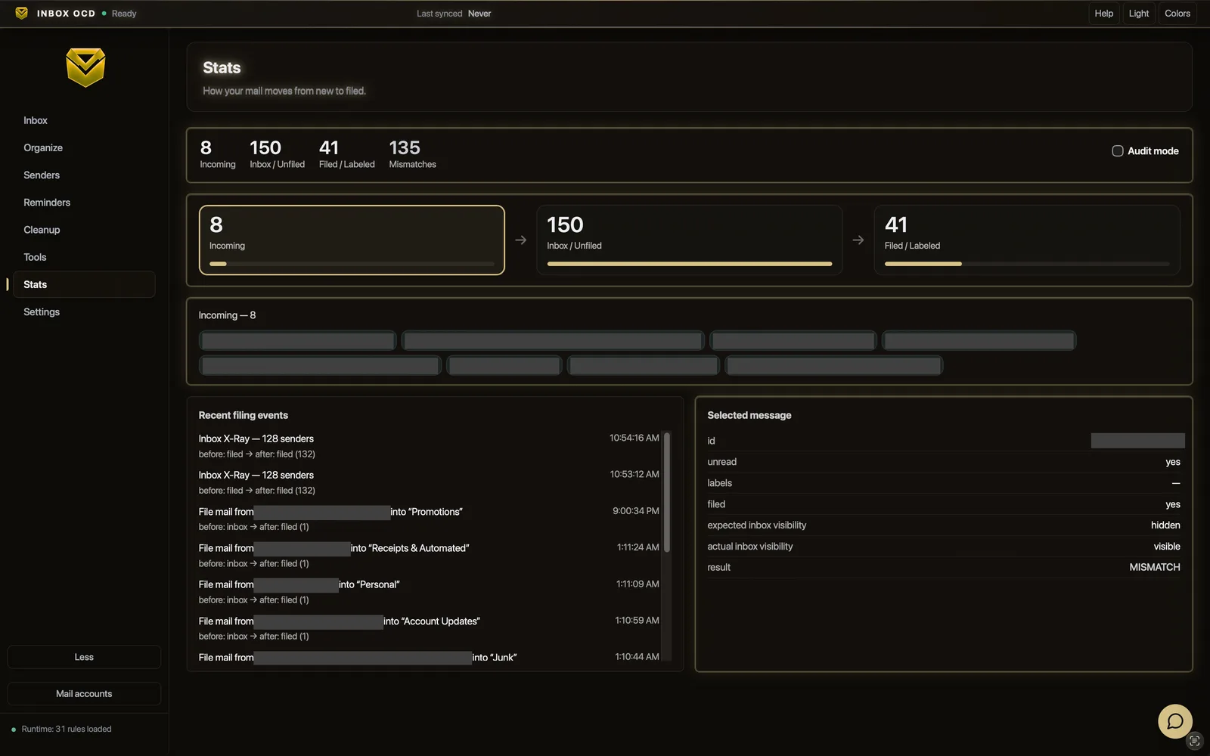Open the Colors options
The width and height of the screenshot is (1210, 756).
point(1177,13)
